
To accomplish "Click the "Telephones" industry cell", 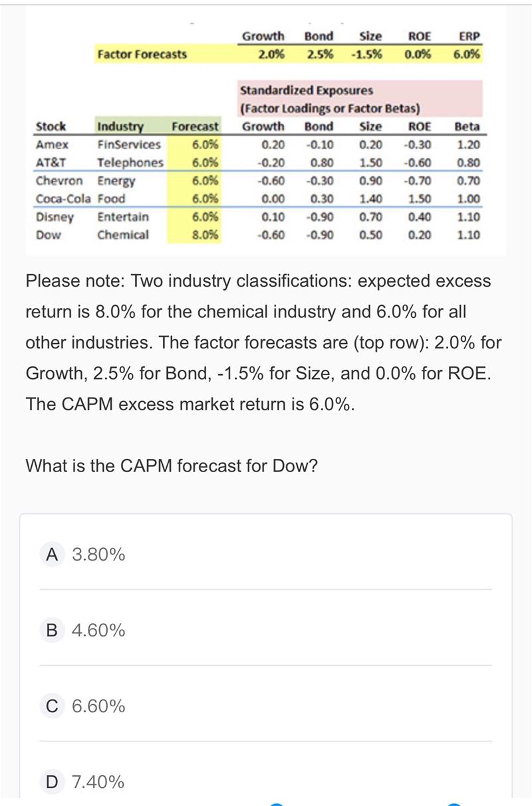I will (130, 163).
